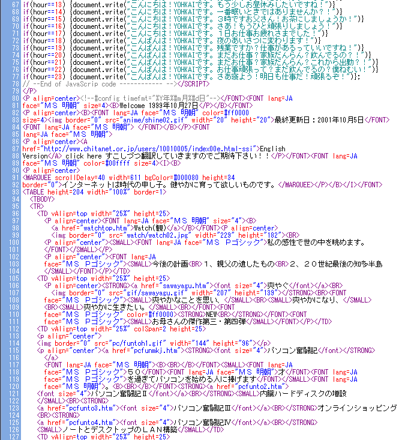
Task: Click the "pcfunmkj.htm" href value
Action: 155,351
